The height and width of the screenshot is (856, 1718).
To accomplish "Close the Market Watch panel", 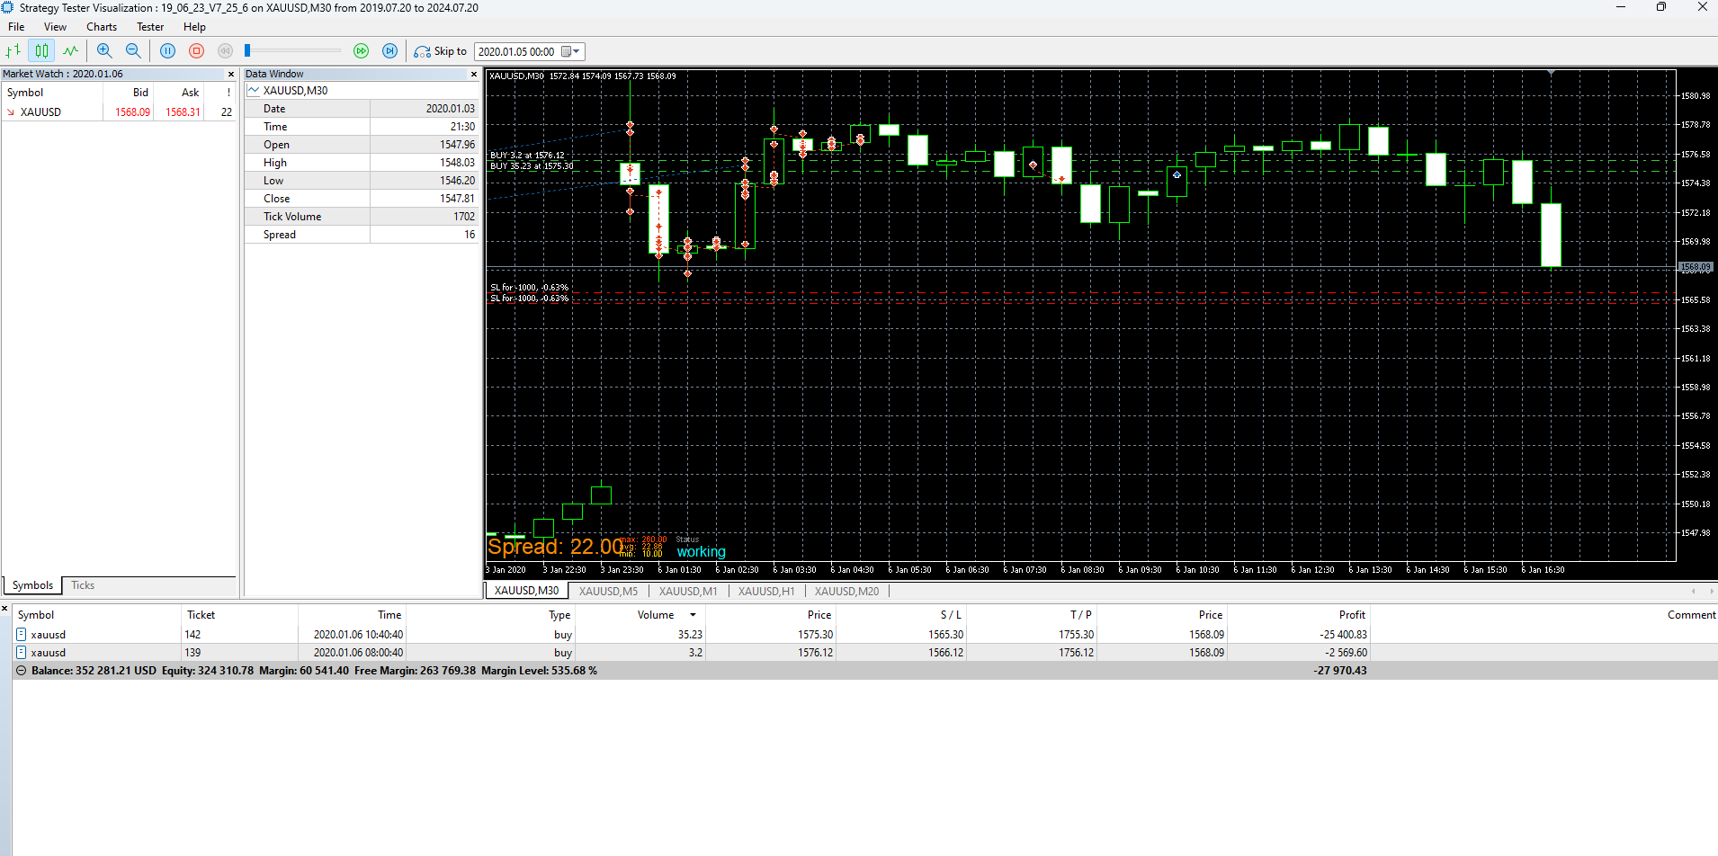I will pos(231,75).
